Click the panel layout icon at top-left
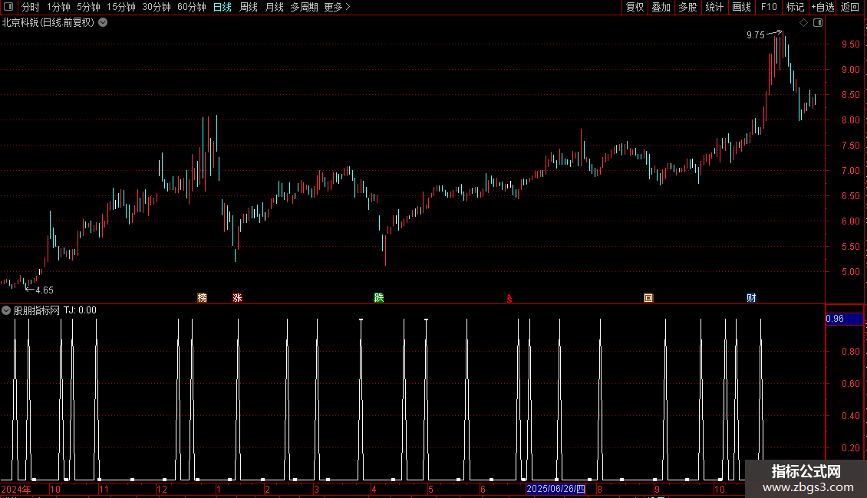 tap(8, 7)
